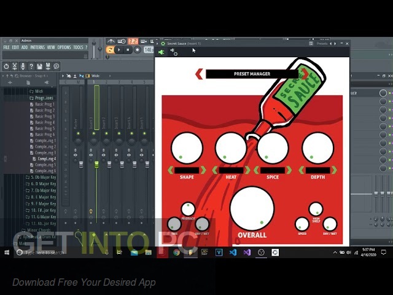
Task: Click the HIGH SHELF small knob
Action: point(316,209)
